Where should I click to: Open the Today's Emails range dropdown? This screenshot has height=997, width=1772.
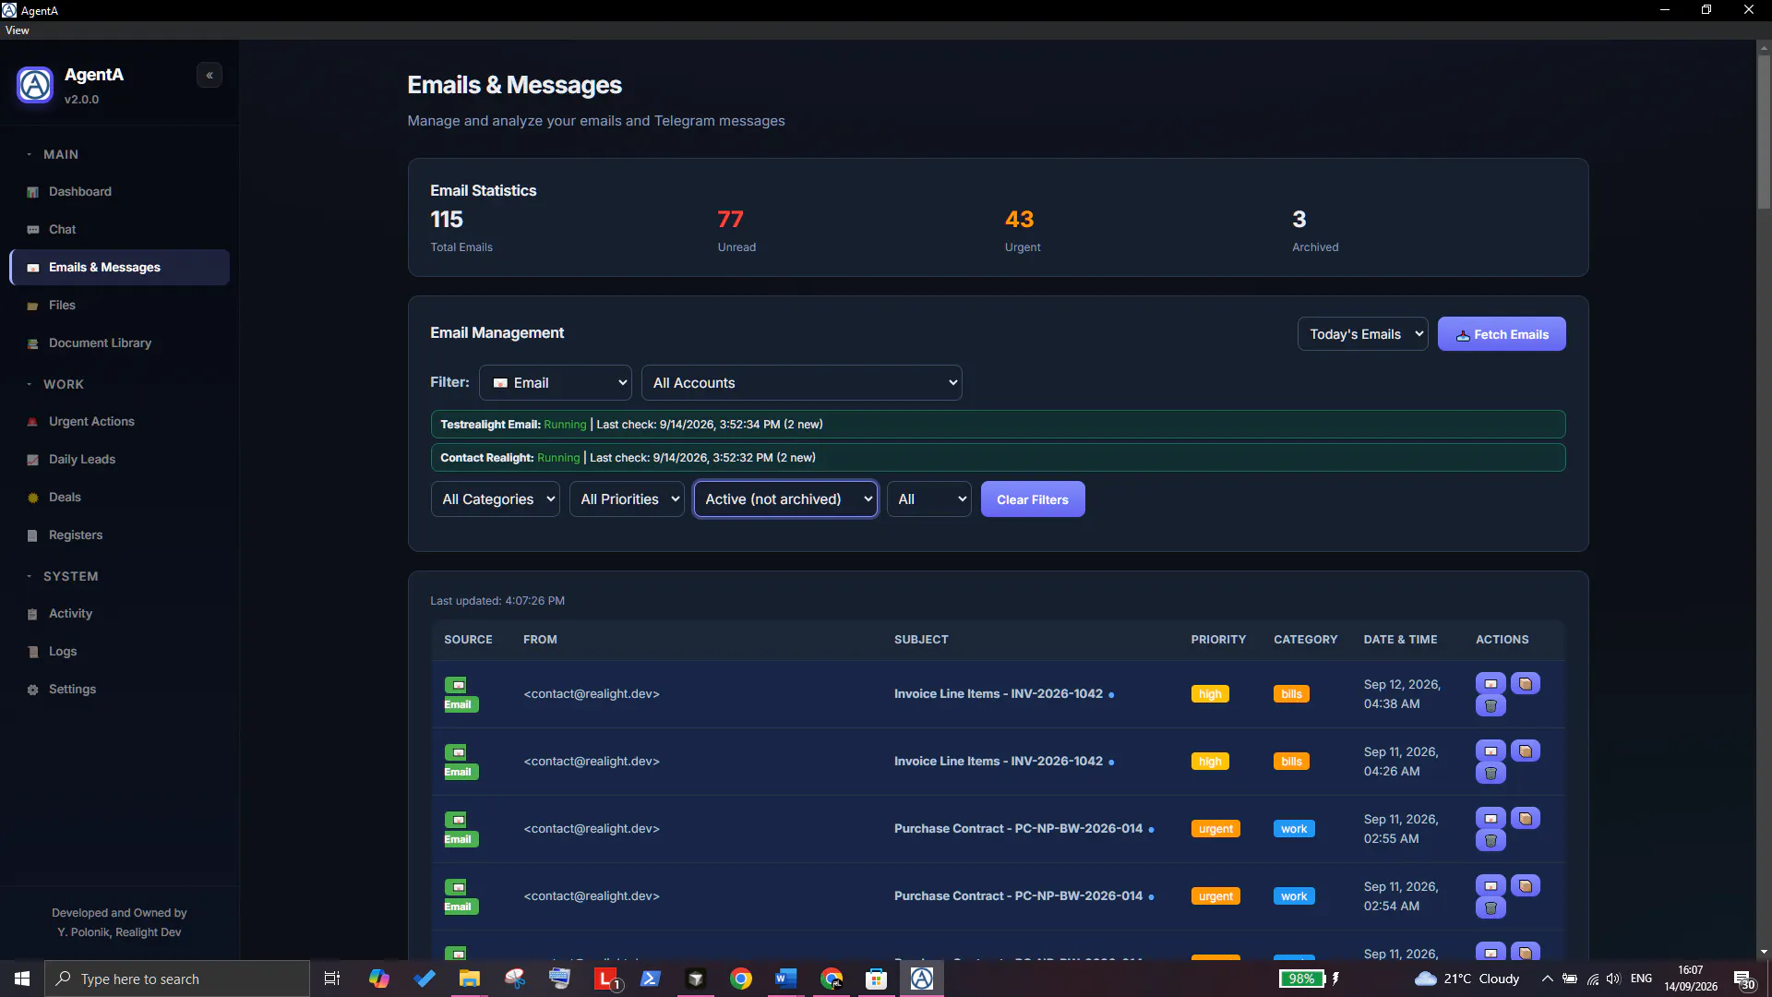[1362, 334]
